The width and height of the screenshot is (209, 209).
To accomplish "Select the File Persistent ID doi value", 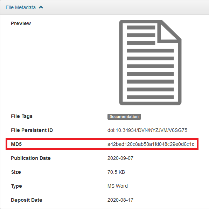I will (147, 130).
